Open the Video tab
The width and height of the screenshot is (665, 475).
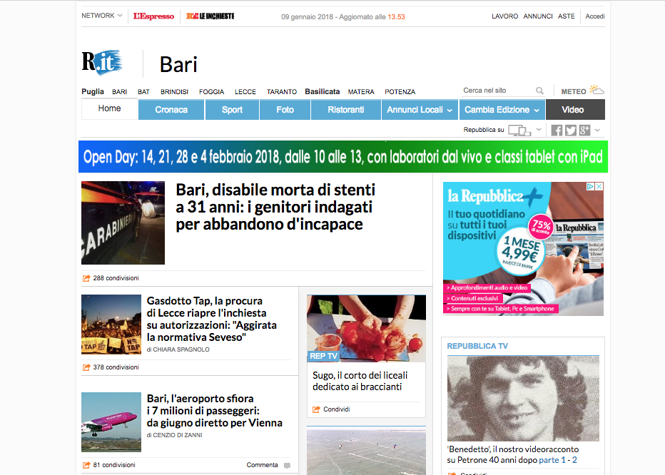coord(574,110)
